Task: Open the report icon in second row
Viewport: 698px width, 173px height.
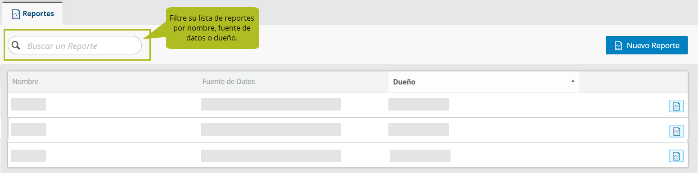Action: (676, 131)
